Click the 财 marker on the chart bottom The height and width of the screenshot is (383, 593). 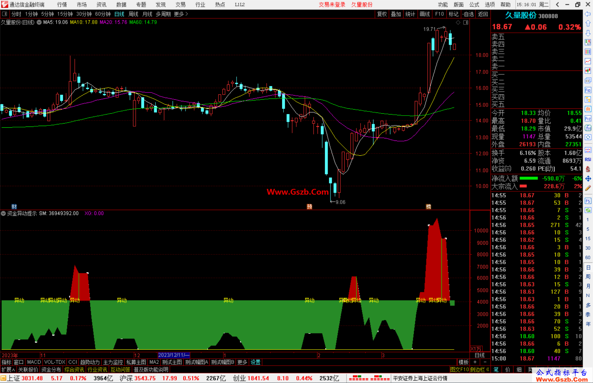(14, 206)
